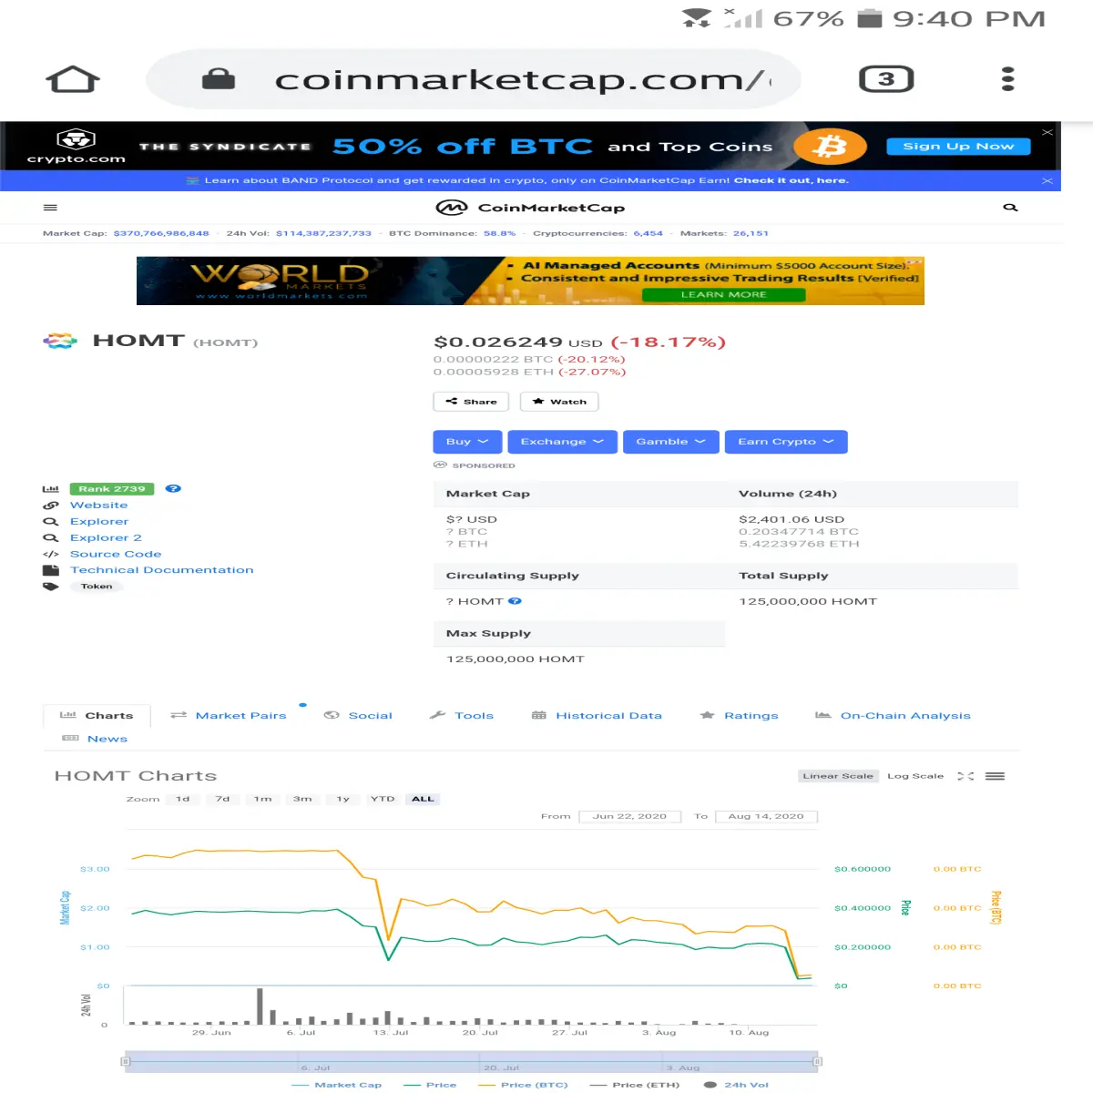The image size is (1093, 1093).
Task: Tap the browser home icon
Action: click(x=73, y=79)
